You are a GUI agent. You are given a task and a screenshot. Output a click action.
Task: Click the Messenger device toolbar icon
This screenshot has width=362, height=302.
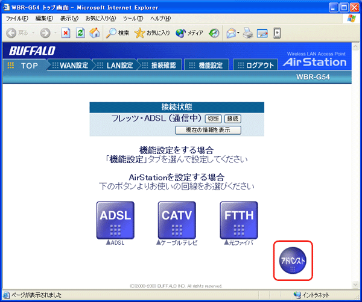277,33
